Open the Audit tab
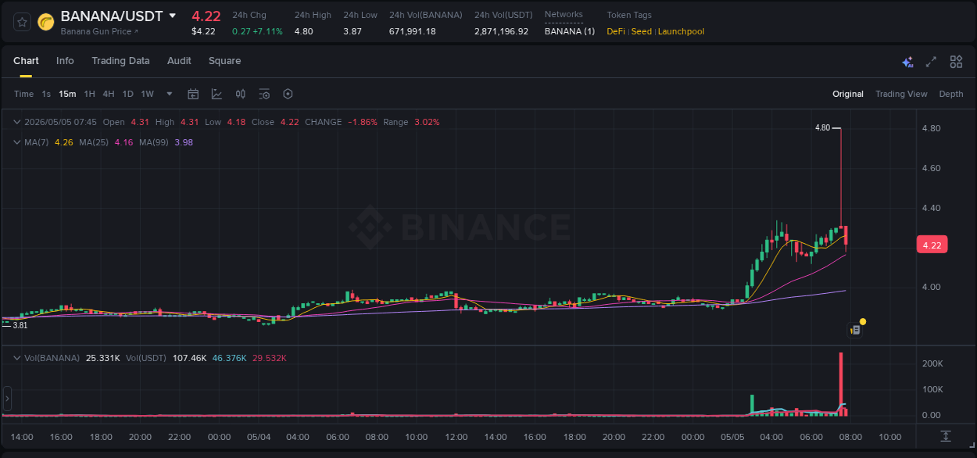Viewport: 977px width, 458px height. [x=179, y=61]
